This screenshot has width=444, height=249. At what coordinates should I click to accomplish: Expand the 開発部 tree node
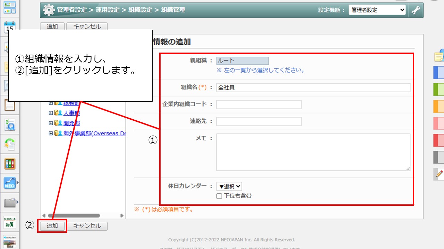point(51,123)
